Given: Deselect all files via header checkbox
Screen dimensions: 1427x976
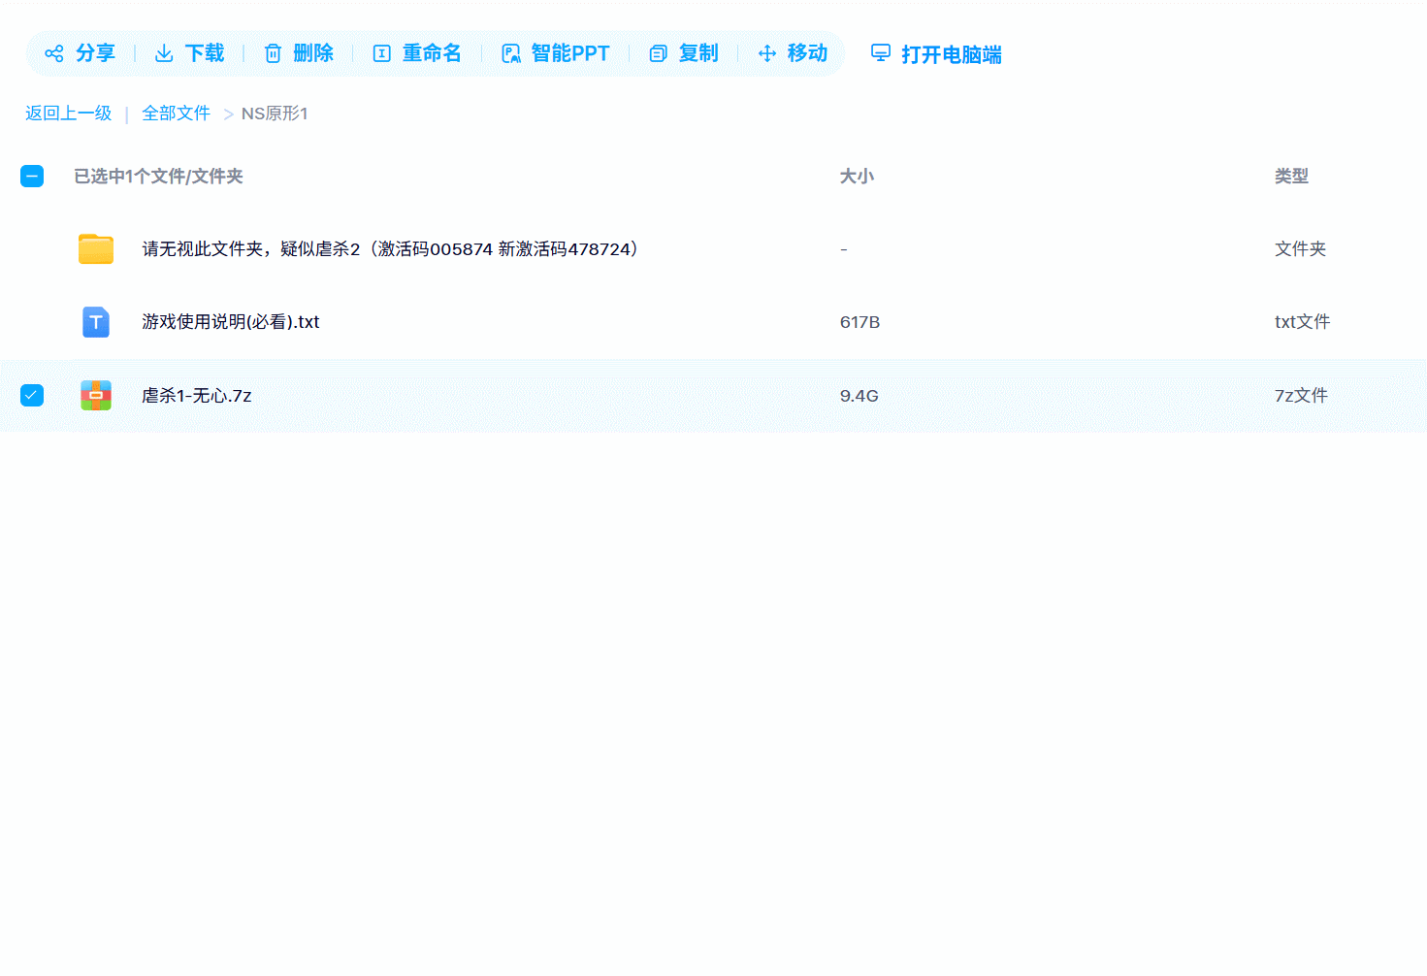Looking at the screenshot, I should point(32,176).
